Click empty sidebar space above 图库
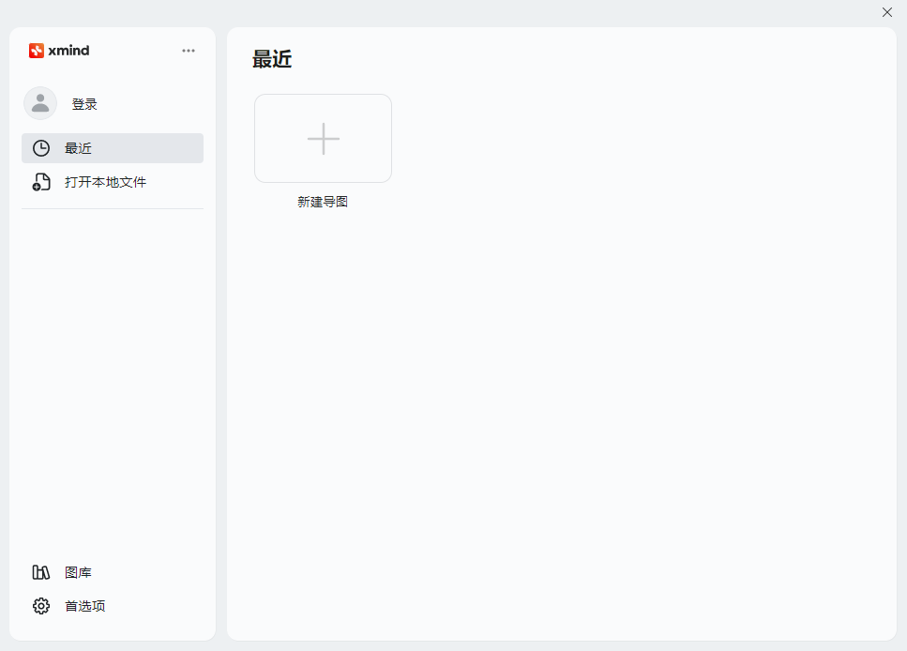The height and width of the screenshot is (651, 907). (x=113, y=394)
